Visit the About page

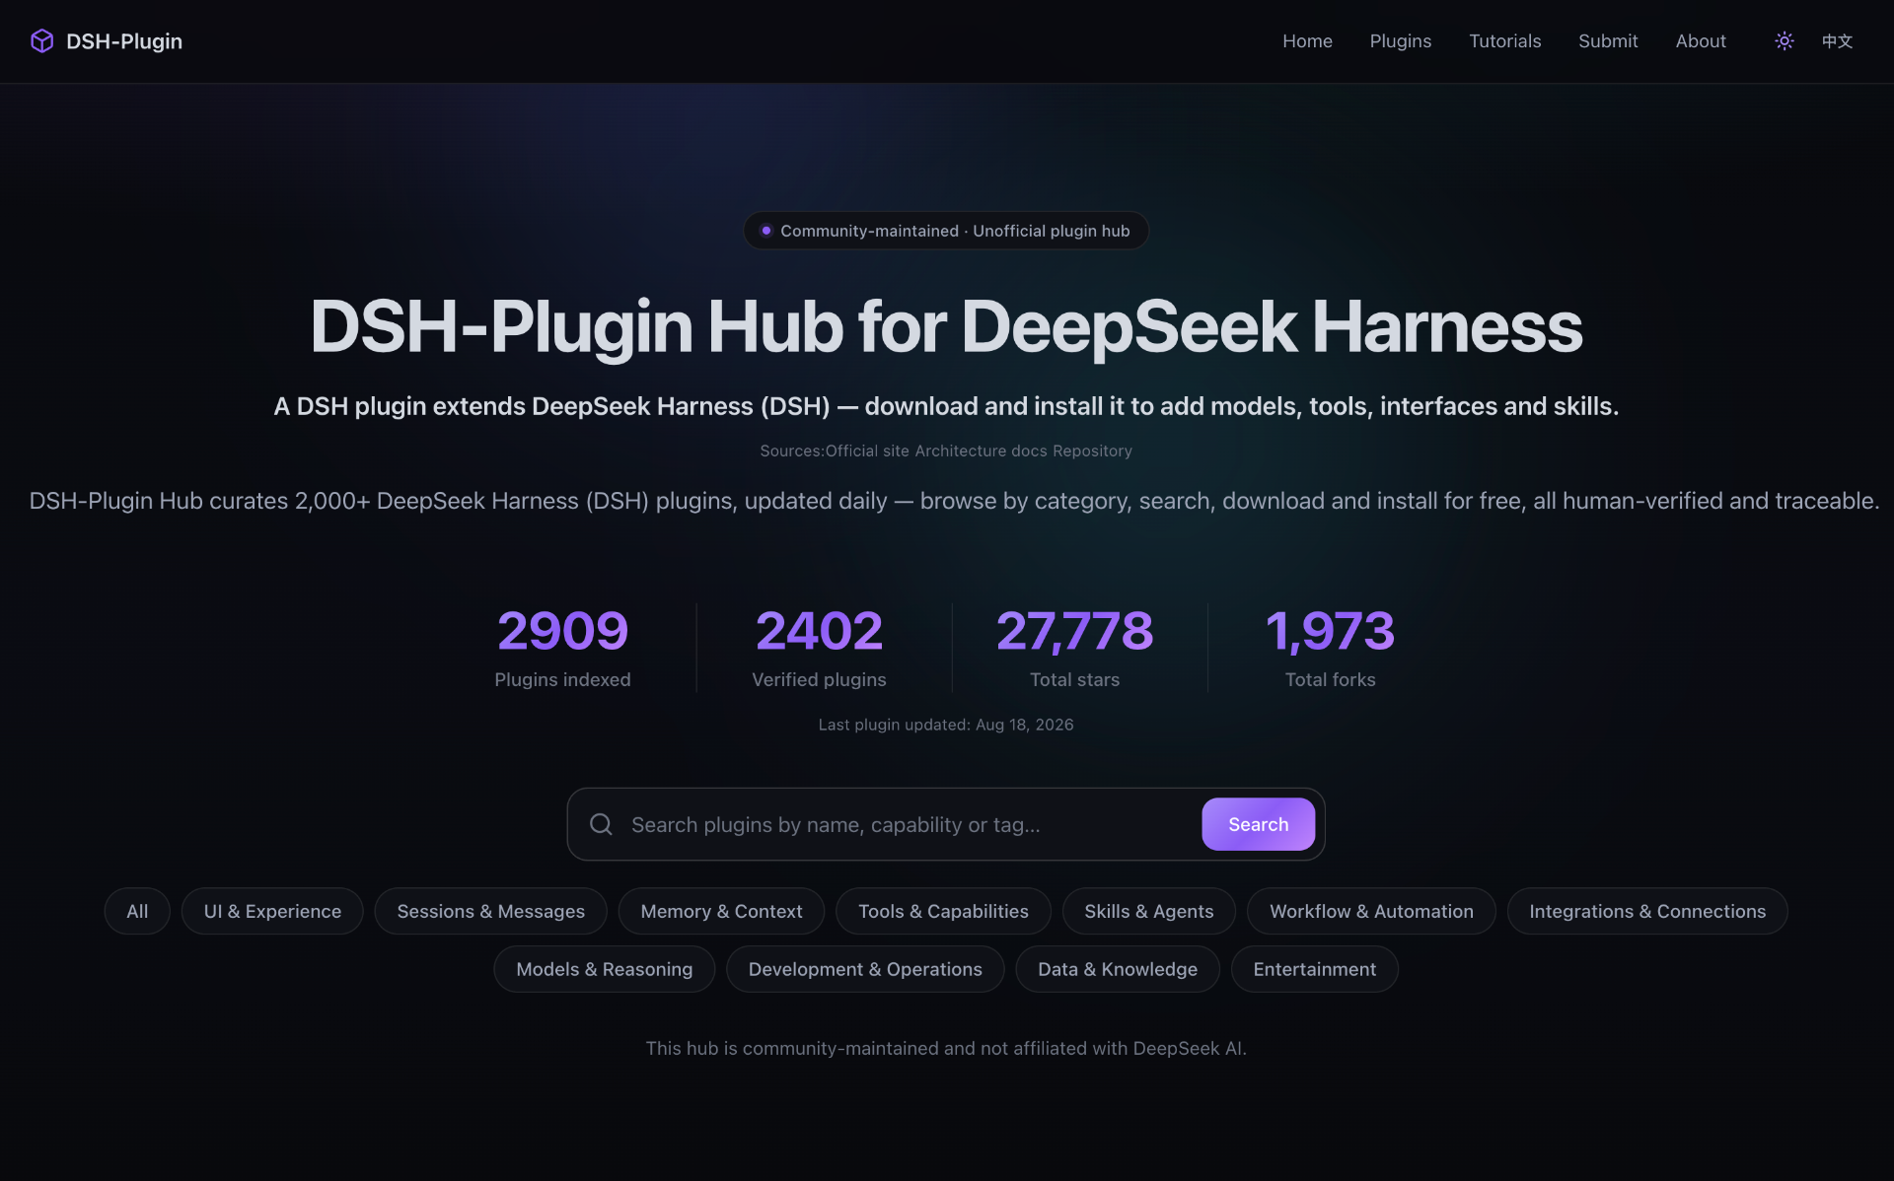tap(1701, 40)
